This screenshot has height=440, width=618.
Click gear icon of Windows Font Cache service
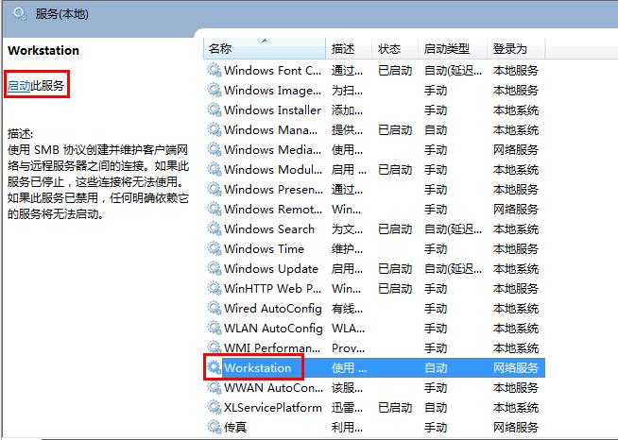[215, 70]
